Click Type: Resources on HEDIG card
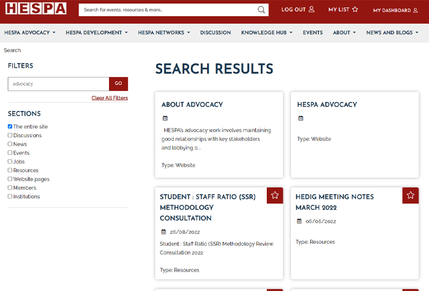429x291 pixels. tap(315, 242)
